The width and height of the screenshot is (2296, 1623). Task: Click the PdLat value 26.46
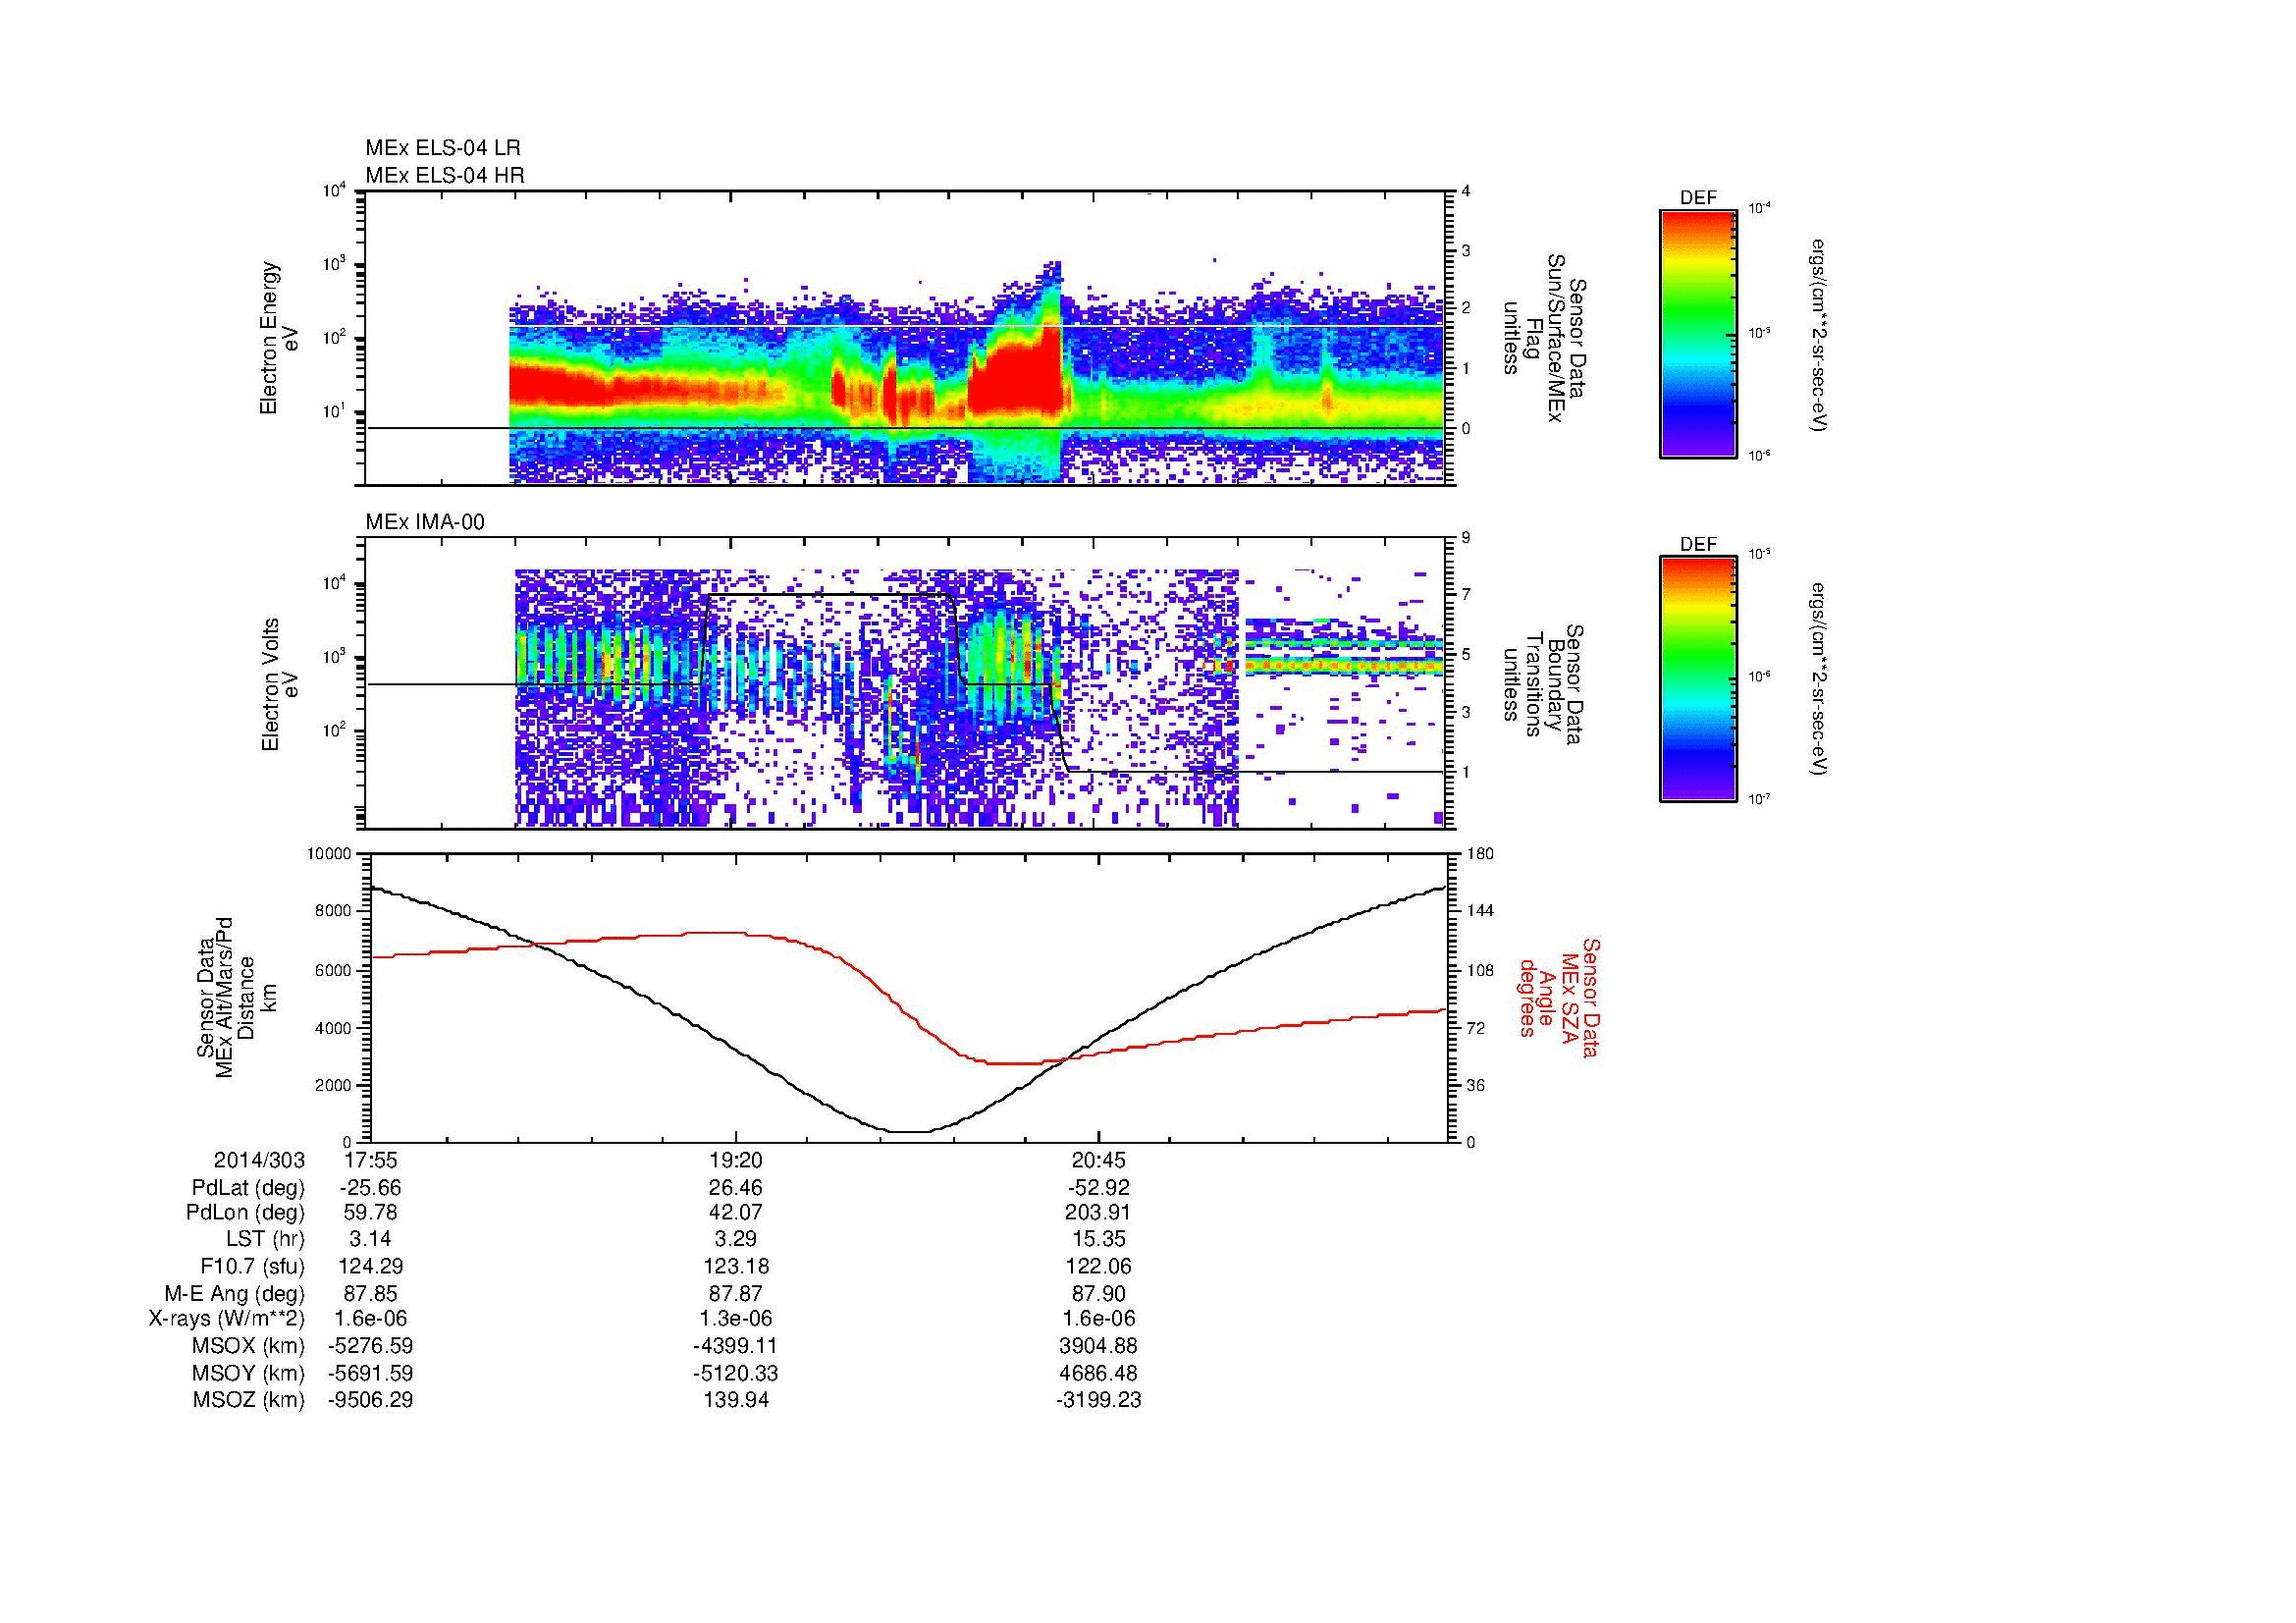tap(735, 1188)
